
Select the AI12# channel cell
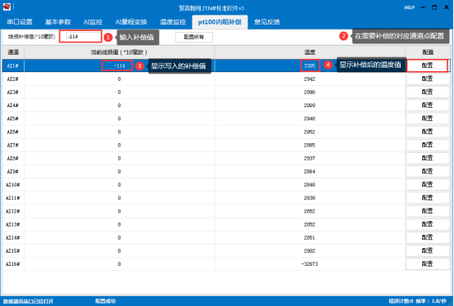tap(13, 211)
